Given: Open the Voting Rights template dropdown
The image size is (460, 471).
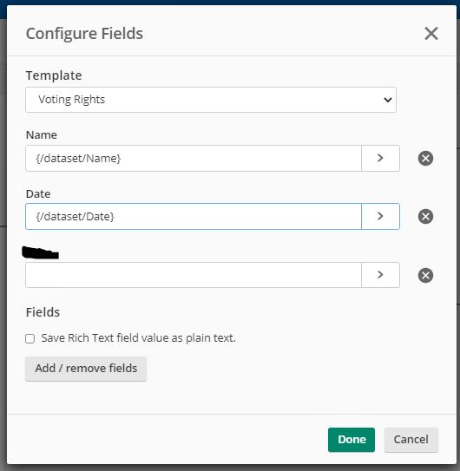Looking at the screenshot, I should (x=211, y=100).
